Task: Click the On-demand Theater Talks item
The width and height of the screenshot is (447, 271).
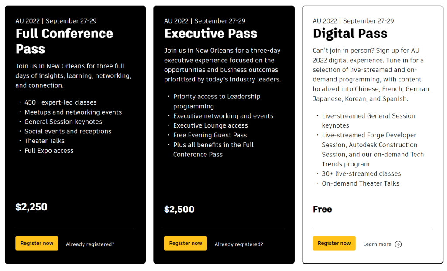Action: 361,183
